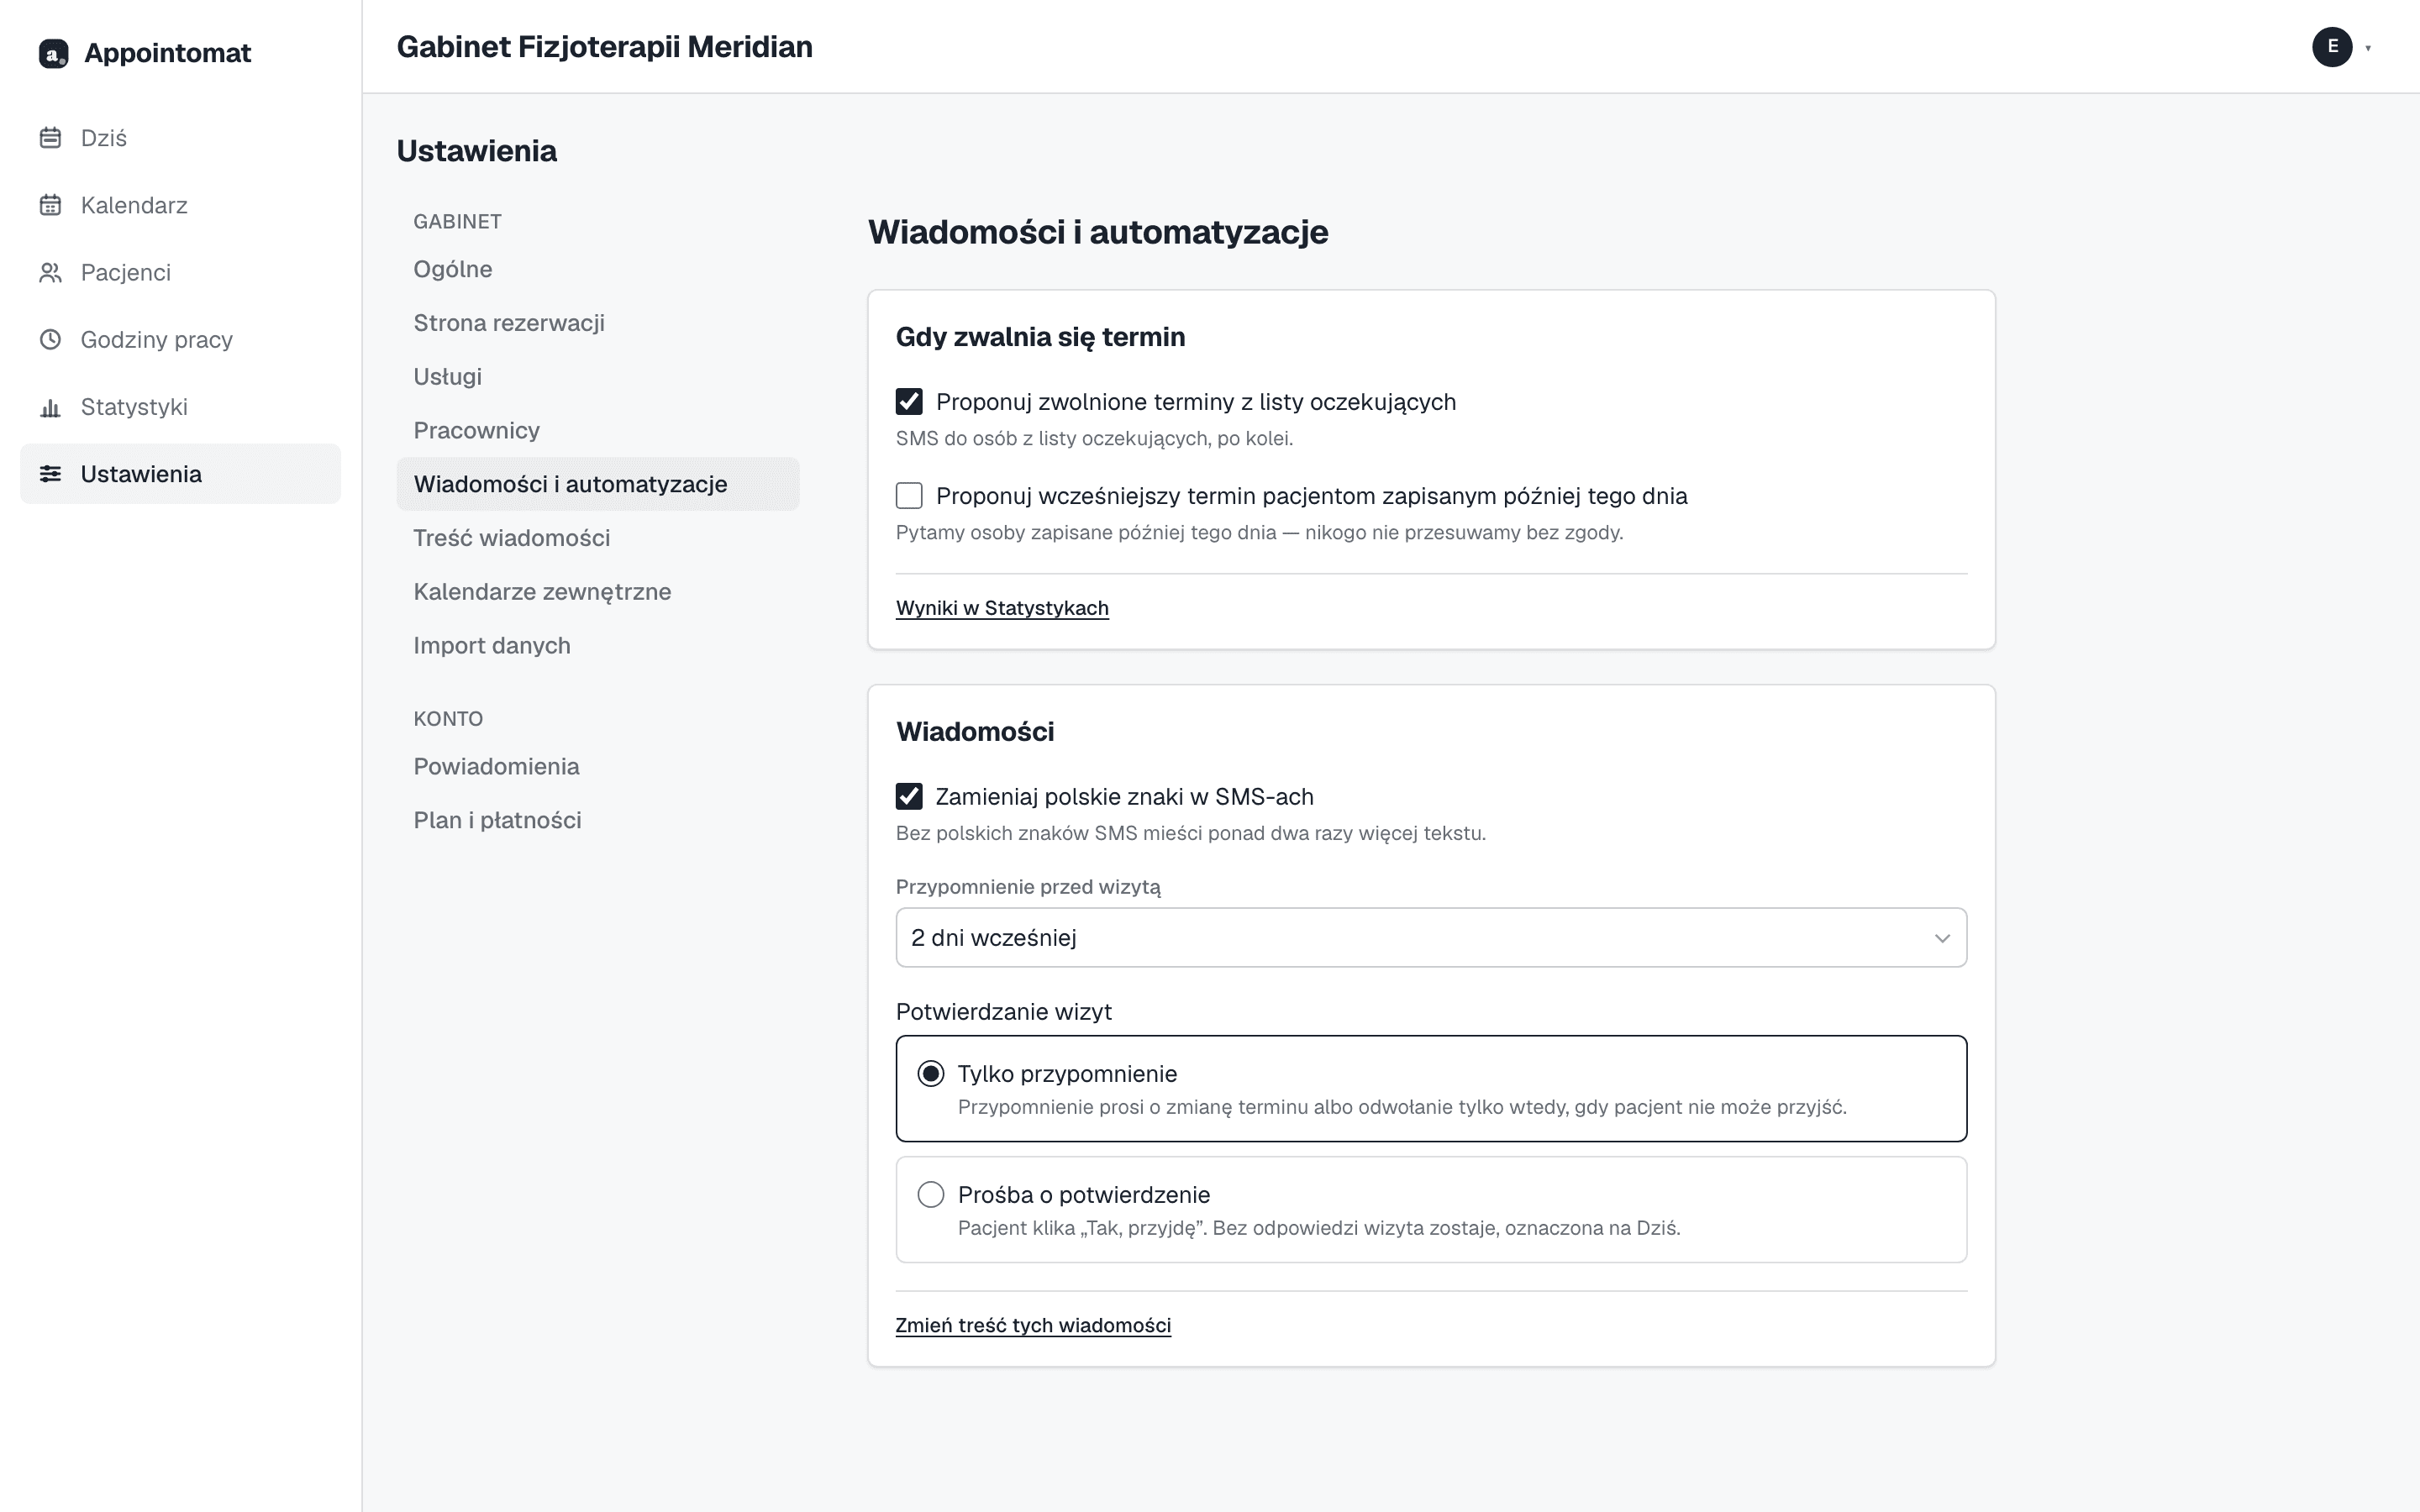The height and width of the screenshot is (1512, 2420).
Task: Click the Appointomat logo icon
Action: (53, 53)
